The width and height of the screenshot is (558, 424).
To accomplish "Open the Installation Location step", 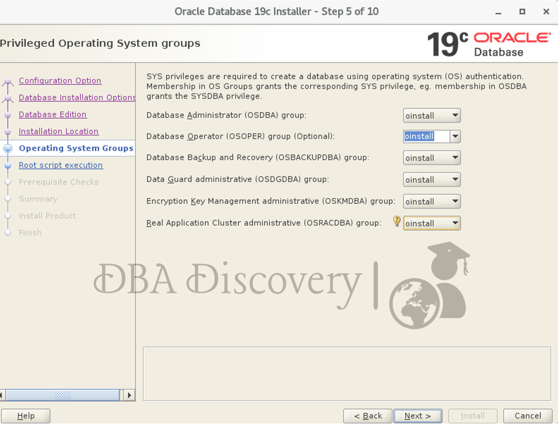I will coord(59,131).
